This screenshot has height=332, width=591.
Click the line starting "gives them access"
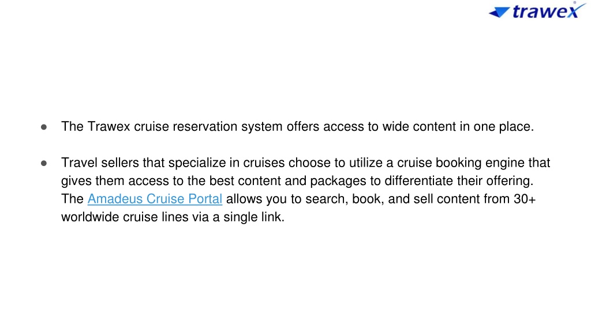pos(297,180)
